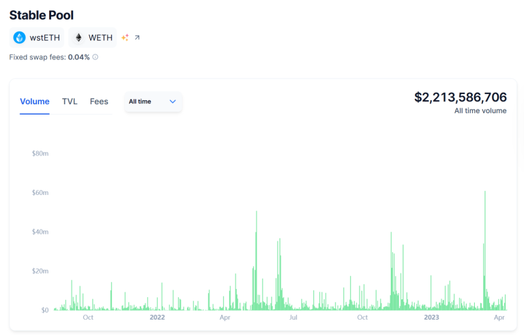524x336 pixels.
Task: Click the WETH Ethereum diamond icon
Action: pos(78,37)
